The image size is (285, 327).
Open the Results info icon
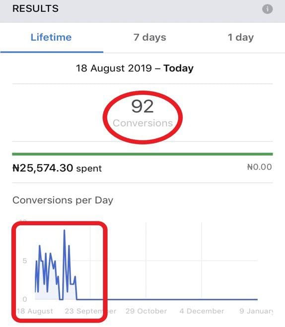pyautogui.click(x=267, y=9)
